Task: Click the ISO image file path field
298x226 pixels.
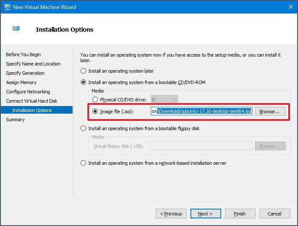Action: pyautogui.click(x=201, y=112)
